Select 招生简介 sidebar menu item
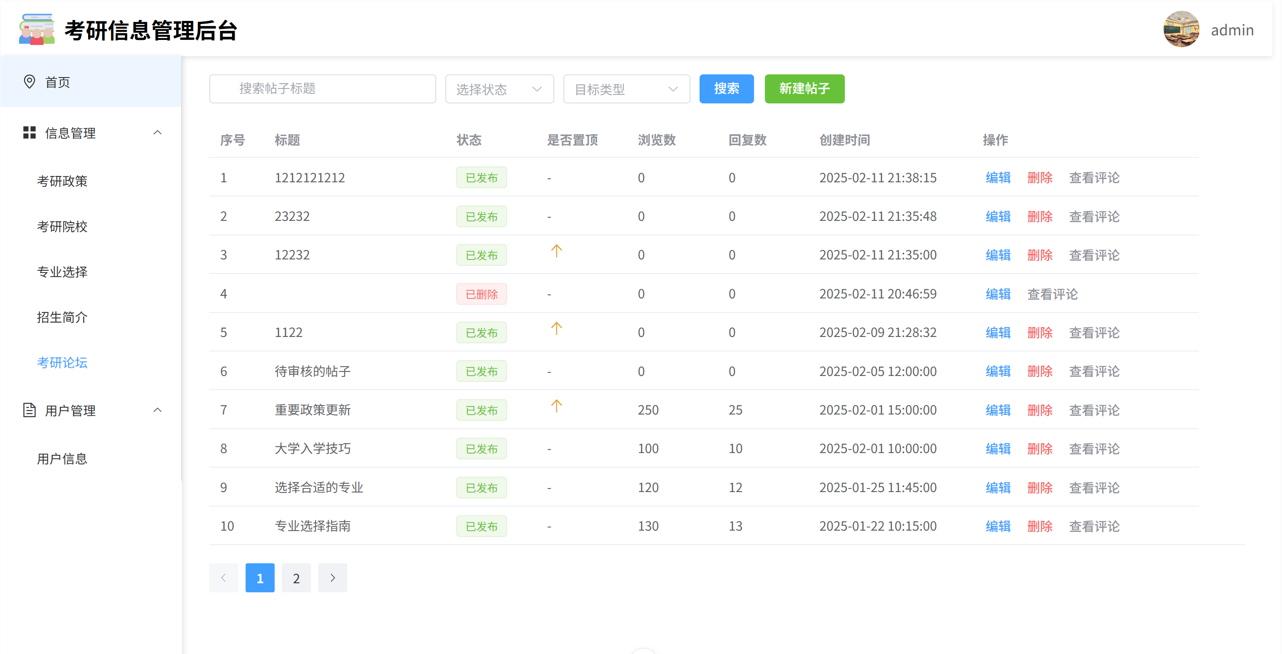 (x=62, y=317)
